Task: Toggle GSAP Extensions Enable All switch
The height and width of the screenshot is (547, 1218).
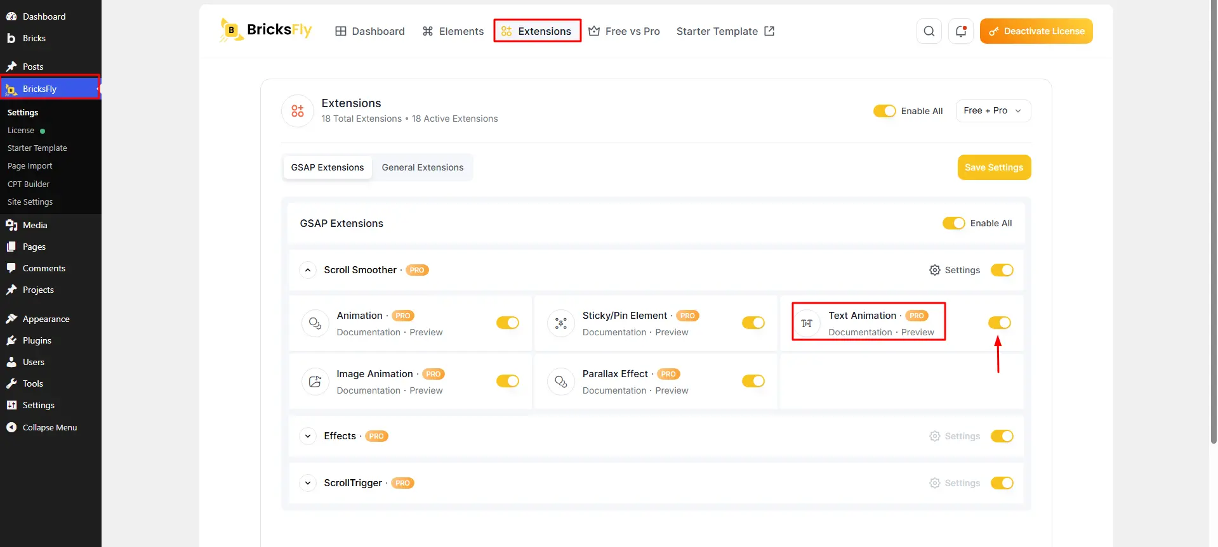Action: tap(953, 223)
